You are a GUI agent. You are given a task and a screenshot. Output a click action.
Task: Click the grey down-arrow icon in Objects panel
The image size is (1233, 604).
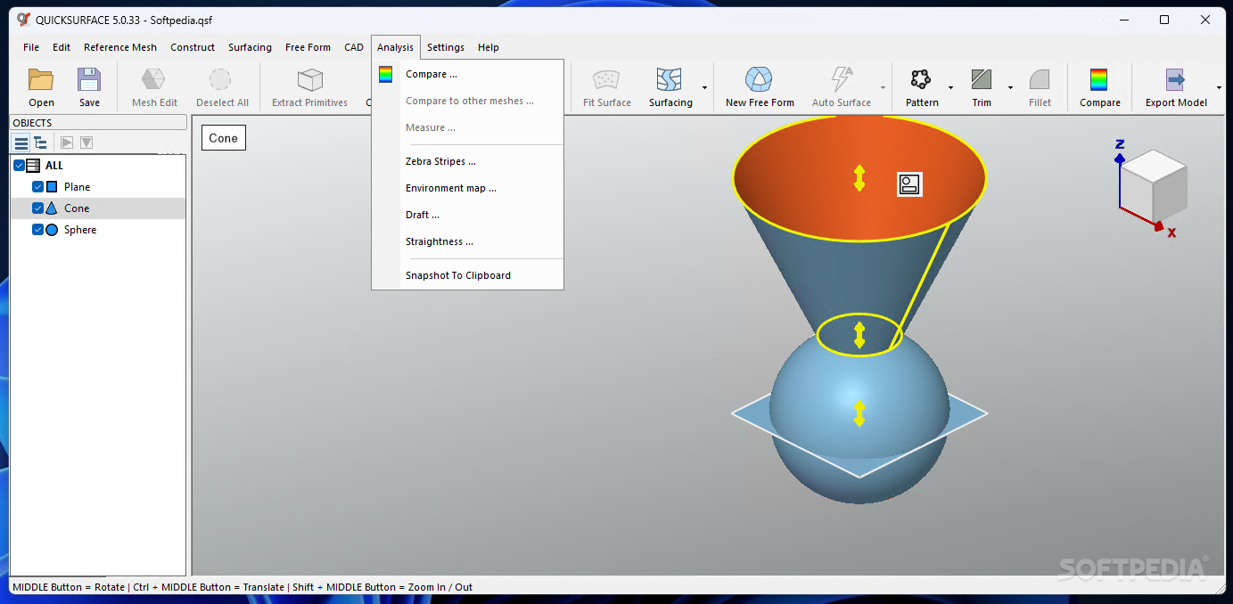click(x=86, y=143)
